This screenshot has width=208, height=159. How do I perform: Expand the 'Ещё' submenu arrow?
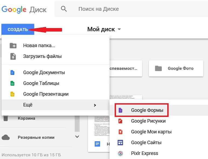point(95,105)
